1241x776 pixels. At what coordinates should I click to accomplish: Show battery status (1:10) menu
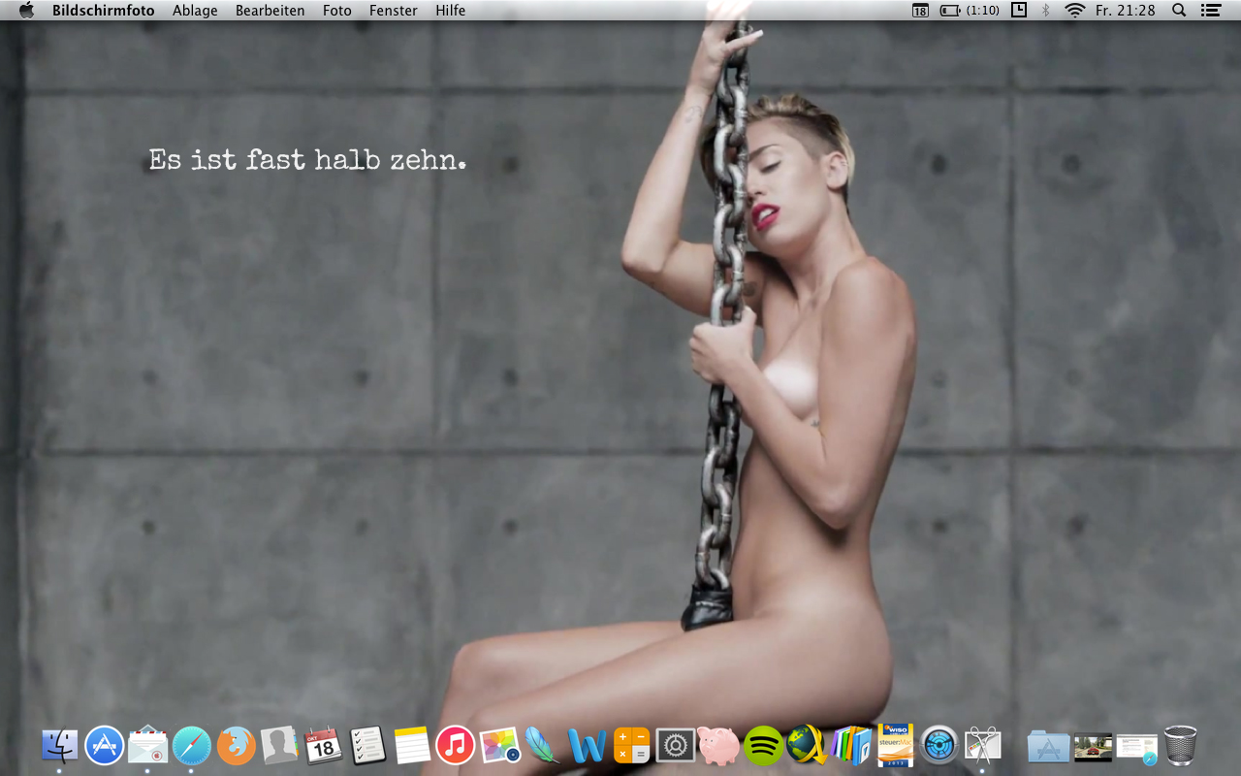[970, 11]
